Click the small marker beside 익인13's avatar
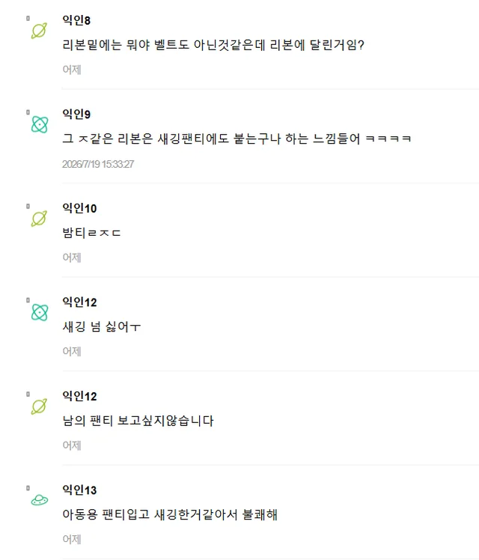Image resolution: width=479 pixels, height=560 pixels. (x=28, y=488)
